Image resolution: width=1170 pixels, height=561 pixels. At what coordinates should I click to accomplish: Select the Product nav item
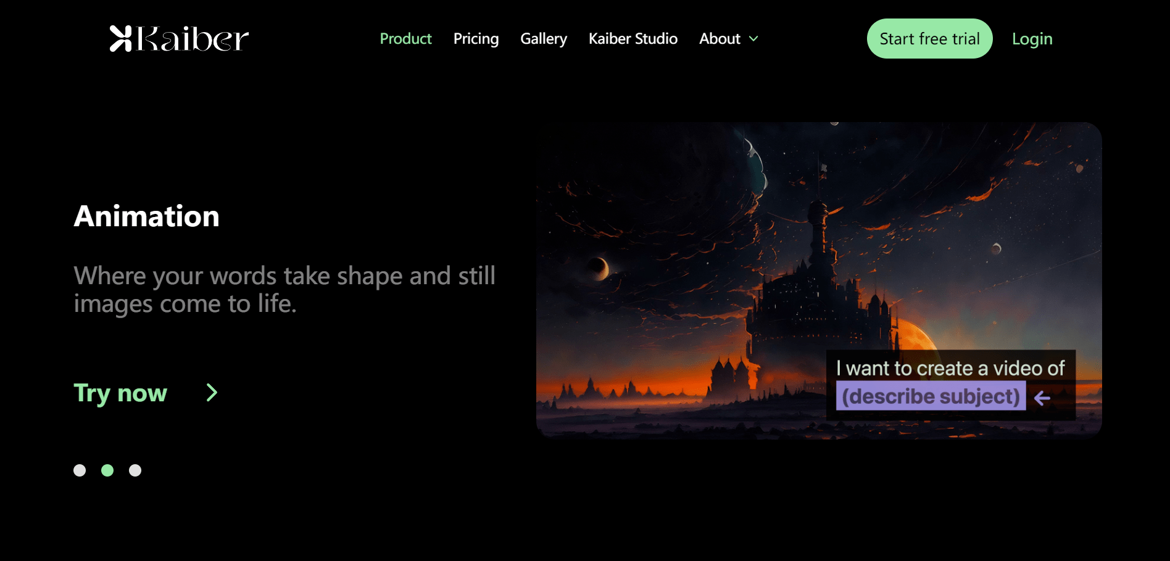pyautogui.click(x=405, y=38)
